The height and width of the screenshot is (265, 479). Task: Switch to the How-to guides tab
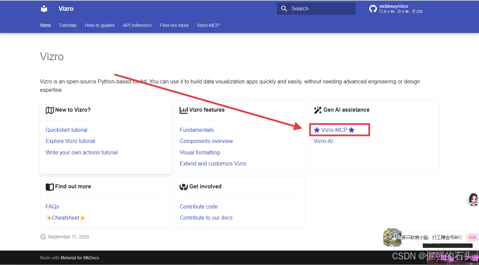pyautogui.click(x=100, y=25)
